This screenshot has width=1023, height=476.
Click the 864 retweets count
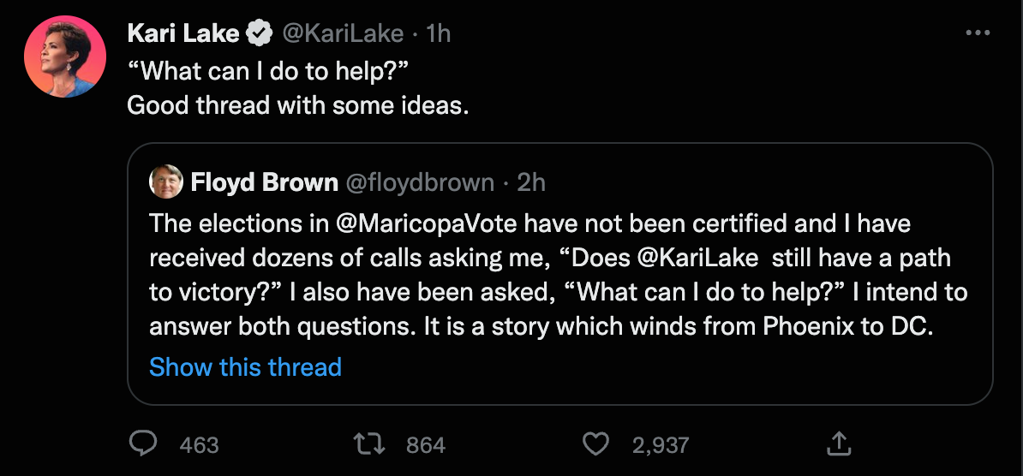point(425,445)
